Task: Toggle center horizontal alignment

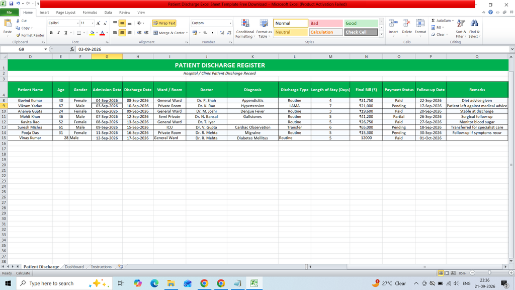Action: [x=122, y=33]
